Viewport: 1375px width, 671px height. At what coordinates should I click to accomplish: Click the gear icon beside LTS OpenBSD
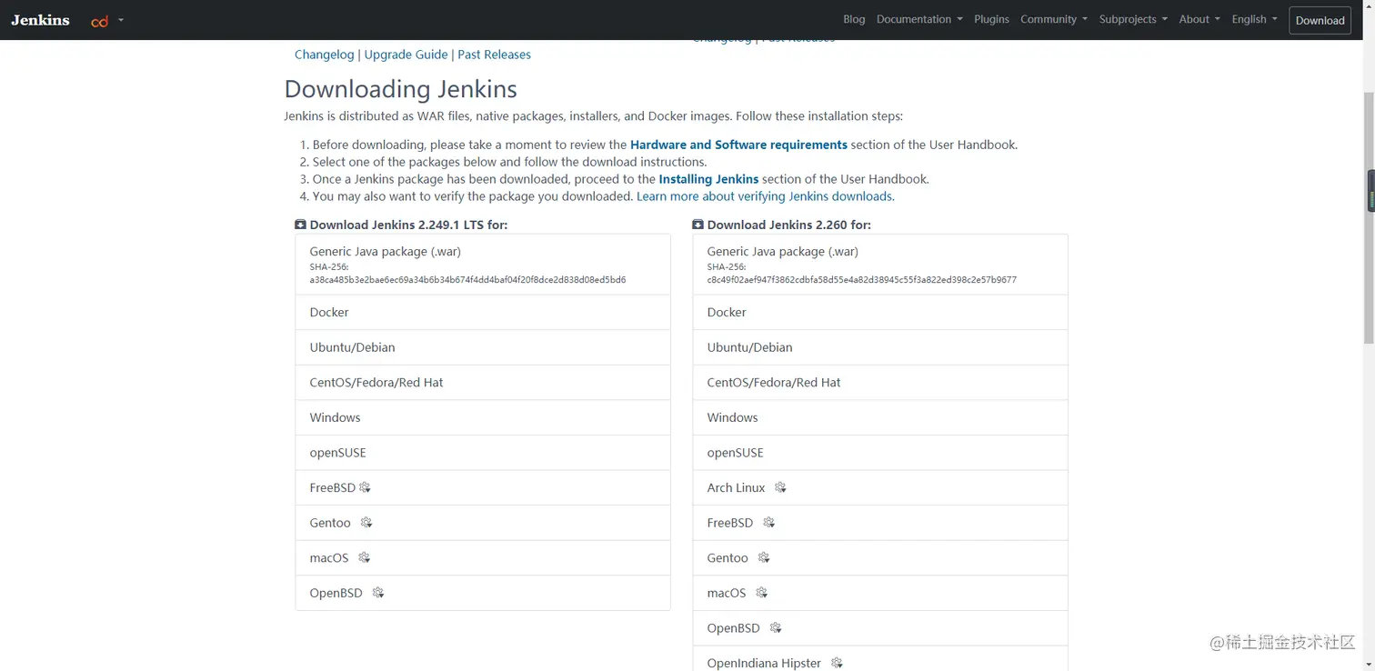tap(378, 593)
